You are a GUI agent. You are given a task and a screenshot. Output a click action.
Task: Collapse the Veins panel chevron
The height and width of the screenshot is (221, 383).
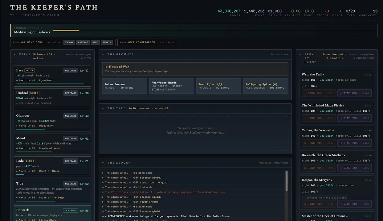pos(14,54)
